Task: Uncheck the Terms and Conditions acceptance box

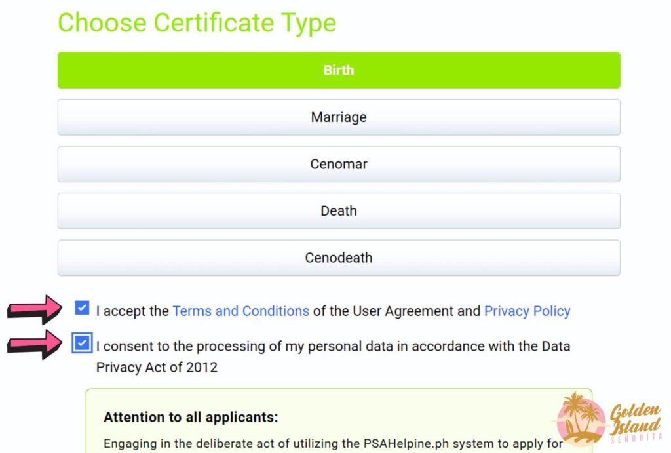Action: tap(81, 307)
